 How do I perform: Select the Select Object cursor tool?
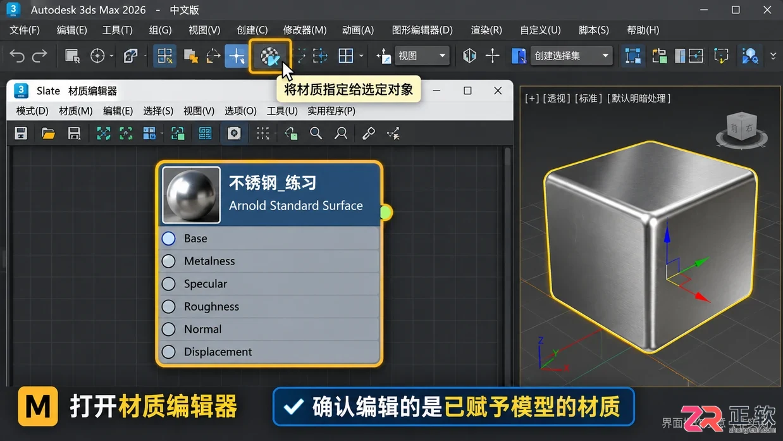pyautogui.click(x=72, y=56)
